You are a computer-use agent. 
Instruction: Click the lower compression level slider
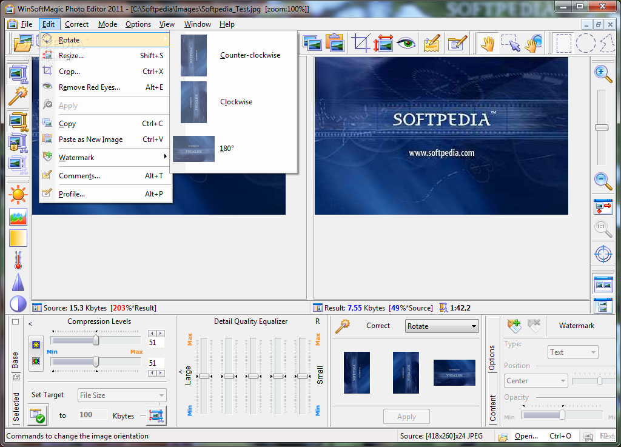pyautogui.click(x=95, y=361)
